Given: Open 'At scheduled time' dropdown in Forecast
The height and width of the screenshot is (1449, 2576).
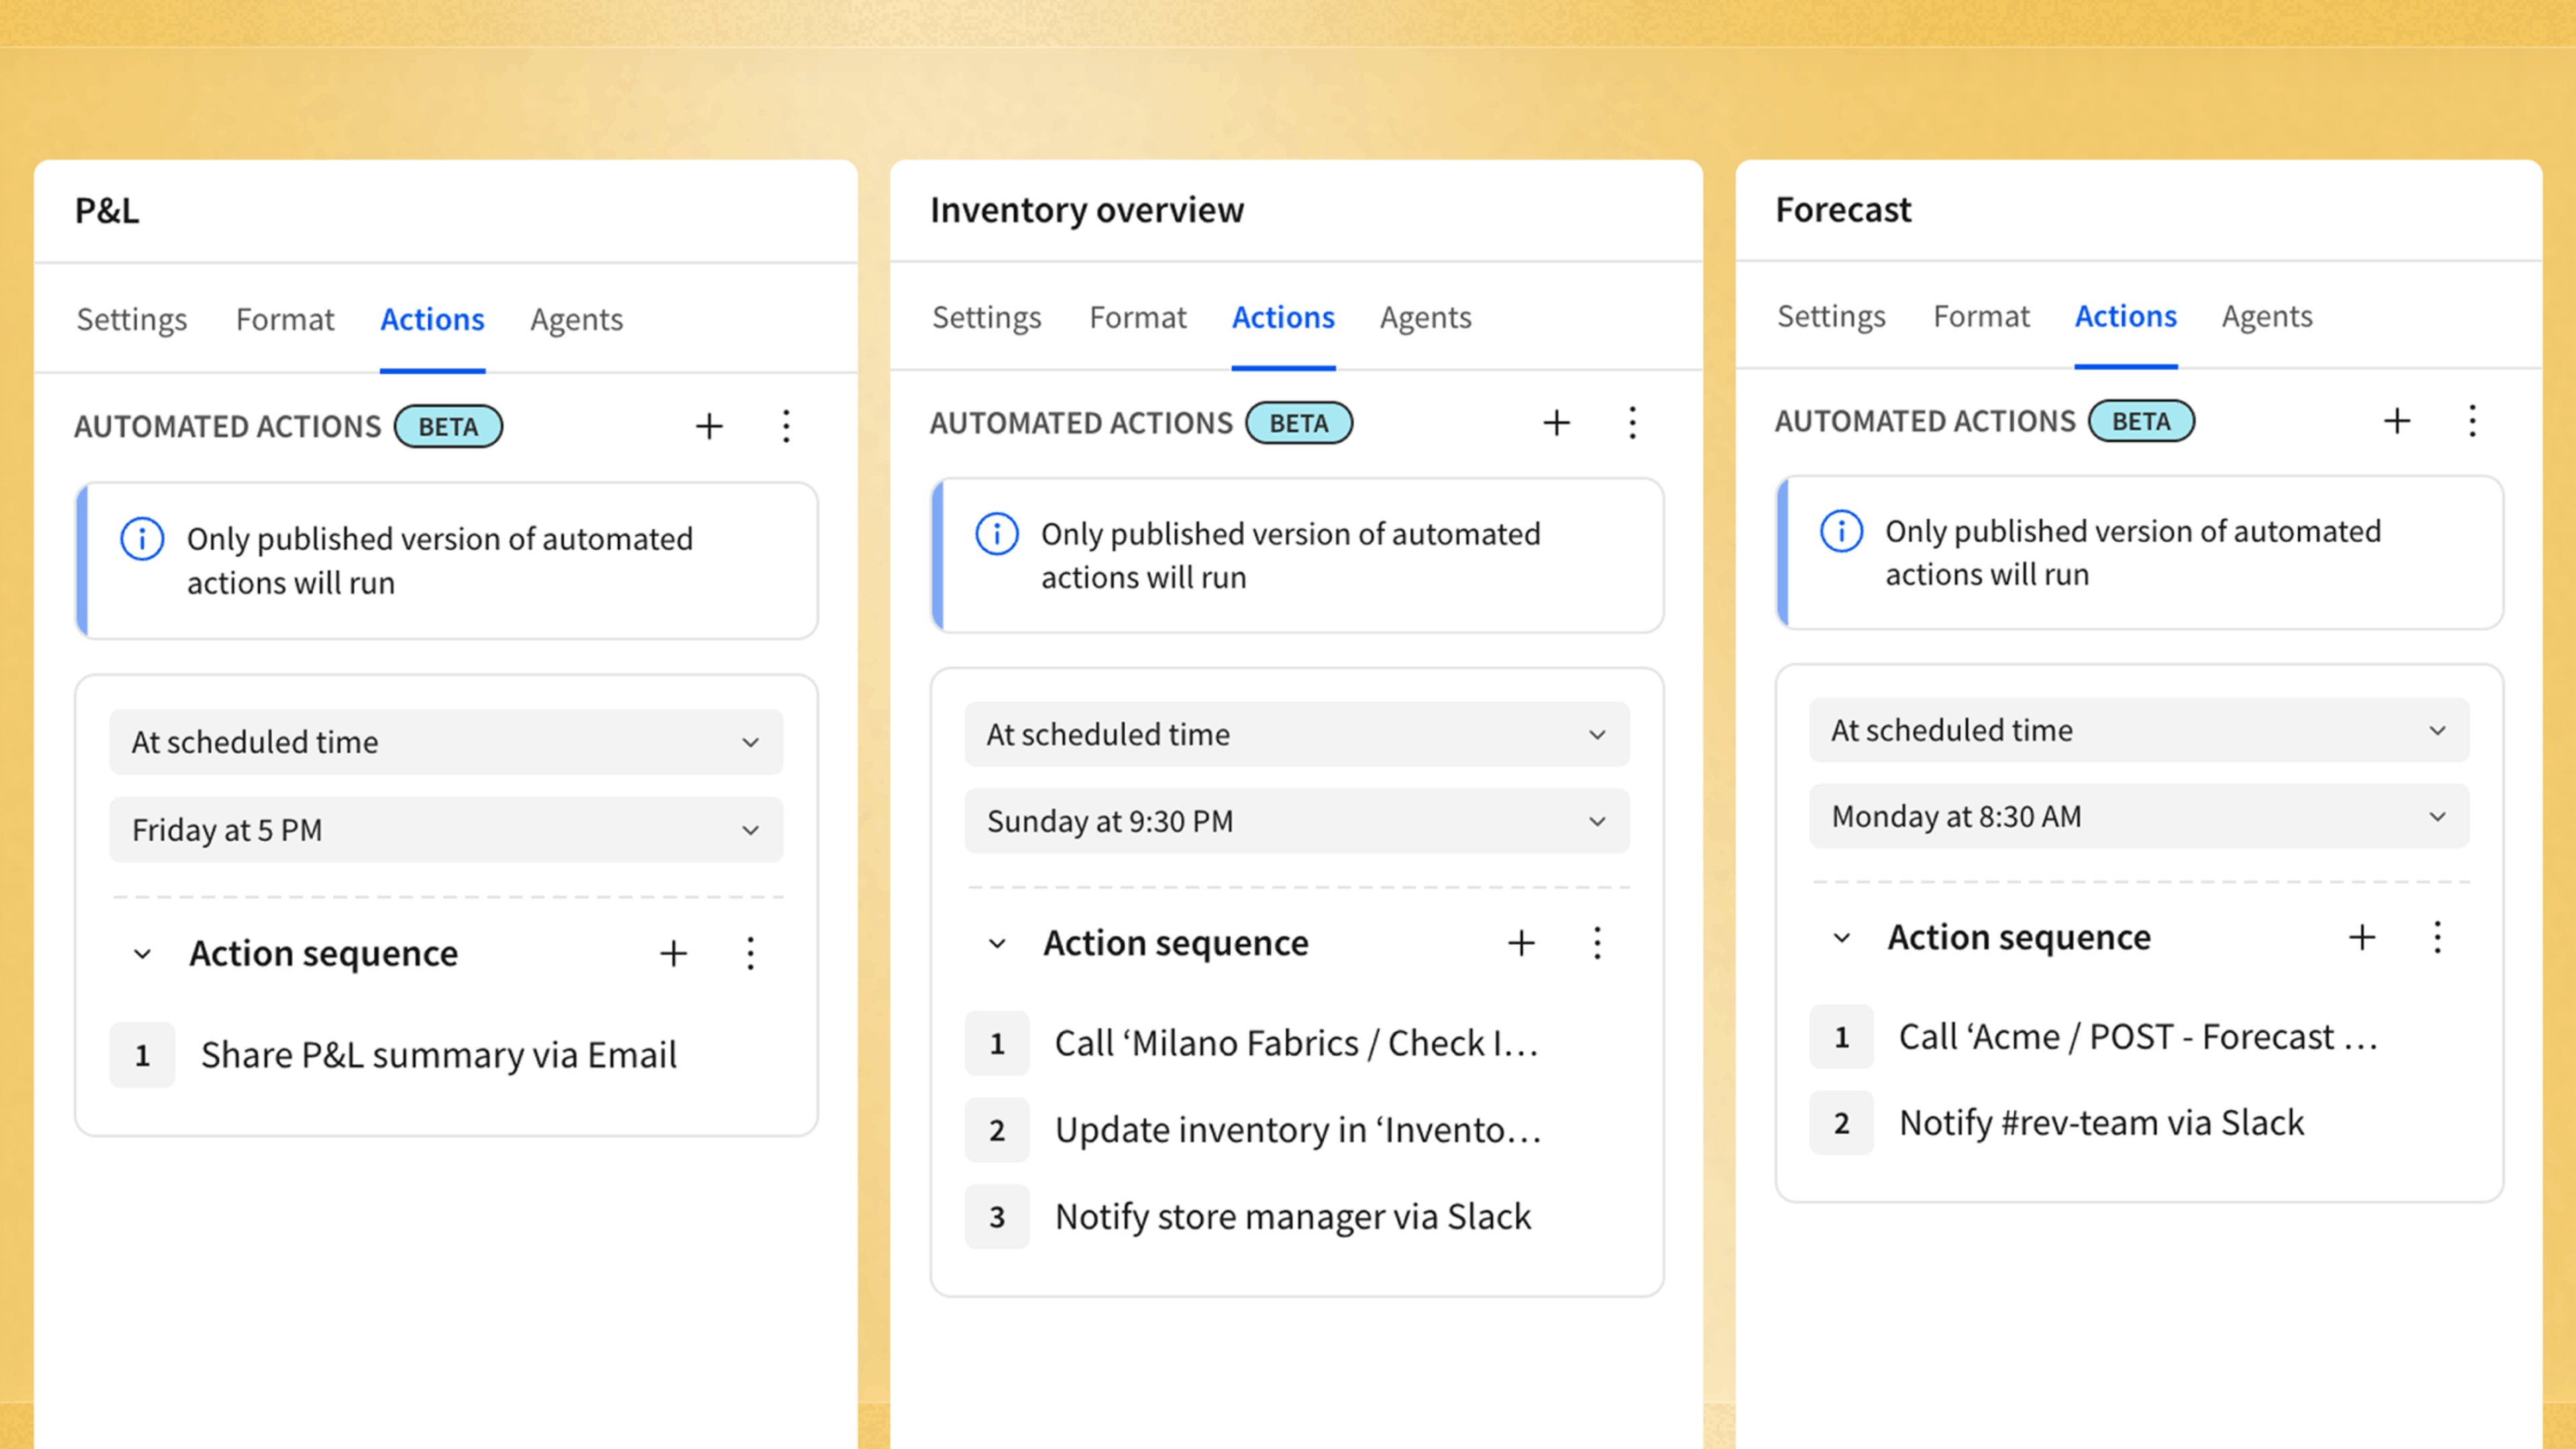Looking at the screenshot, I should (2139, 730).
